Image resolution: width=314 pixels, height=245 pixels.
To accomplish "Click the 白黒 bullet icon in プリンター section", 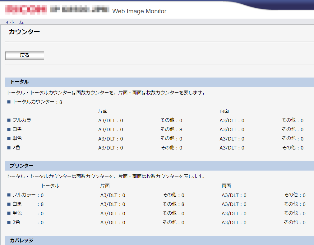I will [x=9, y=204].
